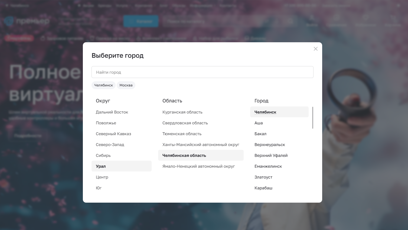Select Юг district
408x230 pixels.
coord(99,188)
